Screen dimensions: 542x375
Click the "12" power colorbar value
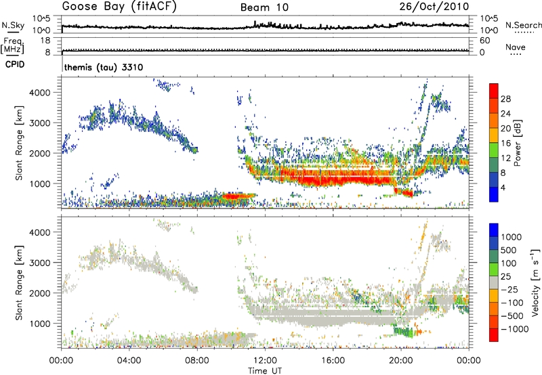tap(505, 158)
